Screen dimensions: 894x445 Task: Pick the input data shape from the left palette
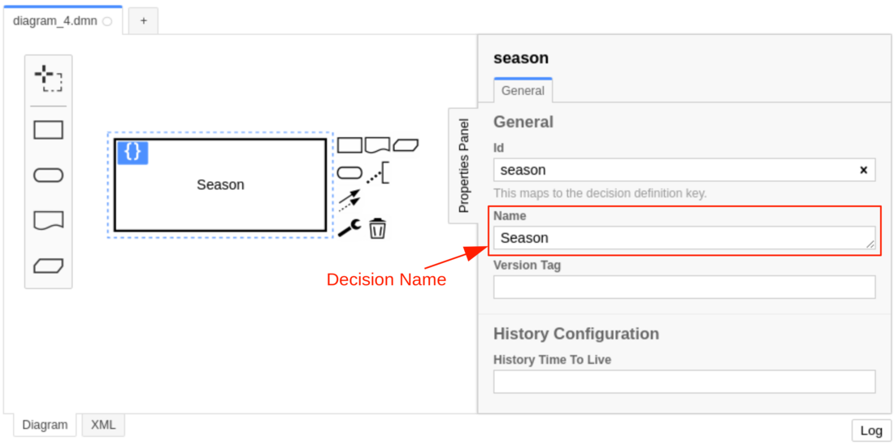49,175
